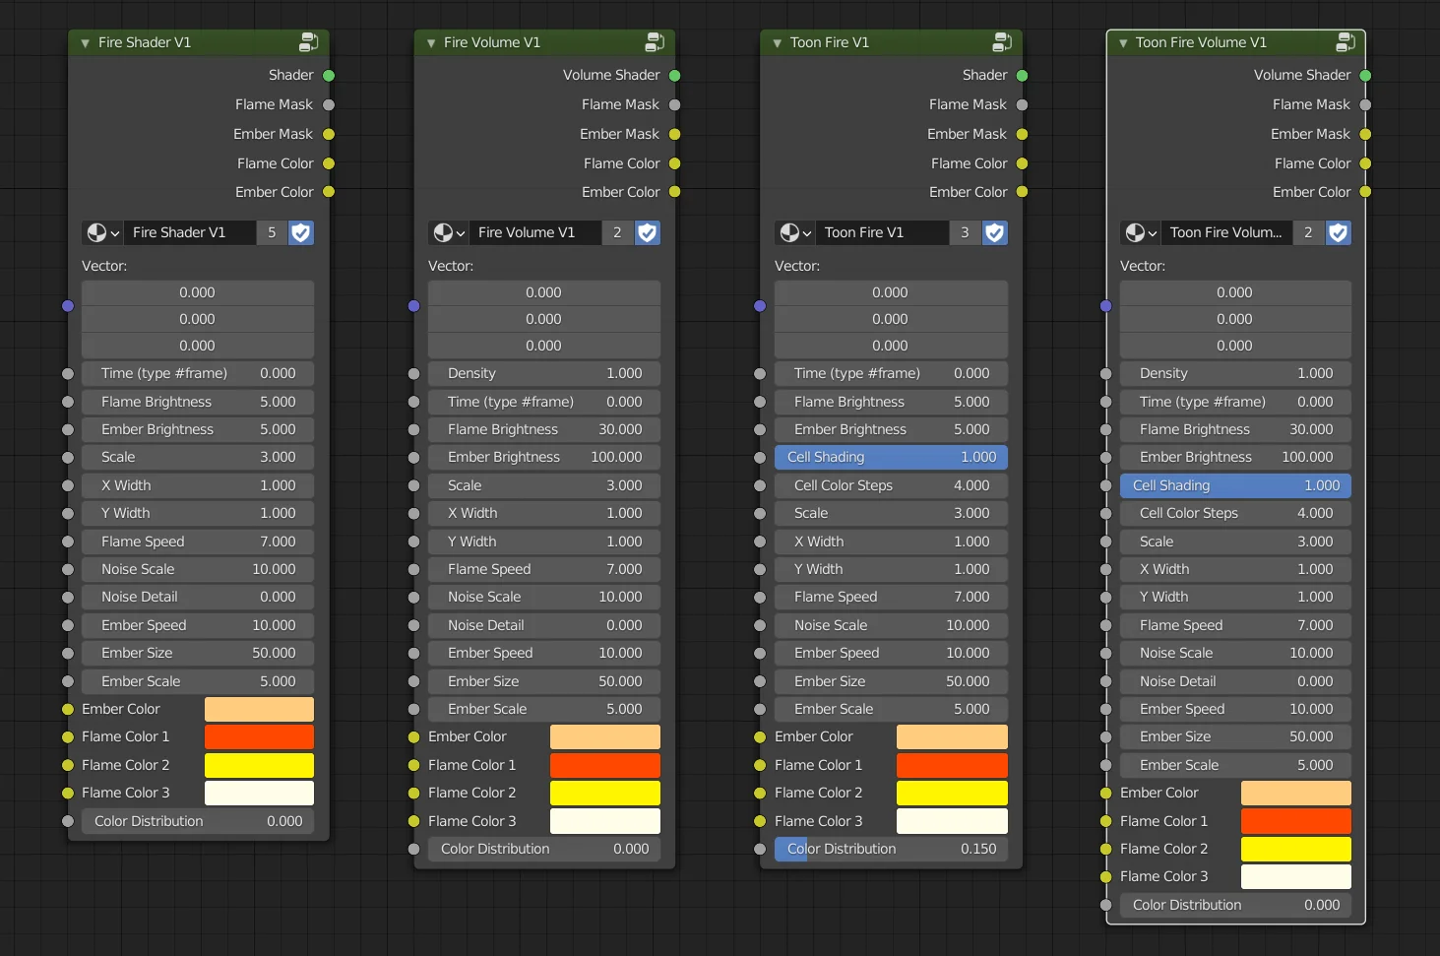The width and height of the screenshot is (1440, 956).
Task: Click the user count 5 button on Fire Shader V1
Action: tap(272, 232)
